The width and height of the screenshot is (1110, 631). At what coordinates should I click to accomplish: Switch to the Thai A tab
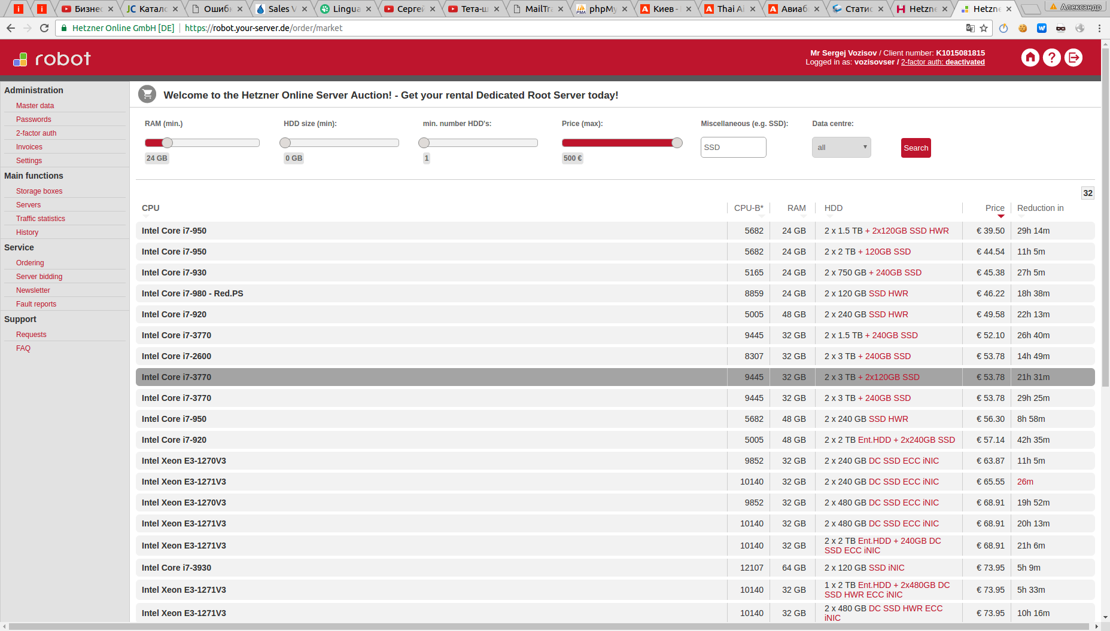coord(729,9)
